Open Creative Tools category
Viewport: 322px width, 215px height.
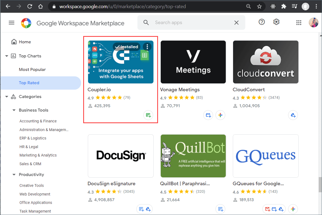(32, 185)
